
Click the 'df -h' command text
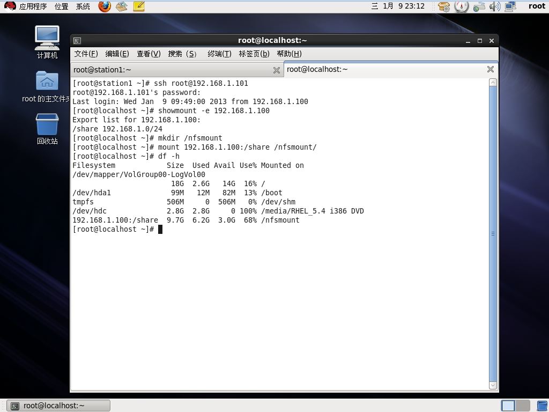click(169, 156)
